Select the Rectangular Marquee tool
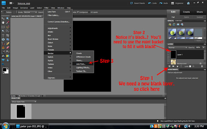 click(x=3, y=27)
